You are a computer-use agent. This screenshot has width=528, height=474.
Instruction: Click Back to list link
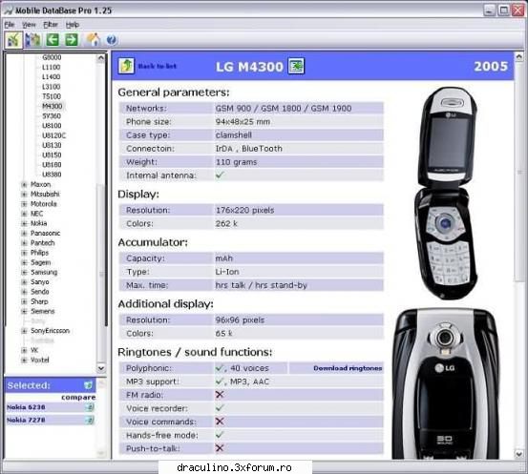[158, 66]
